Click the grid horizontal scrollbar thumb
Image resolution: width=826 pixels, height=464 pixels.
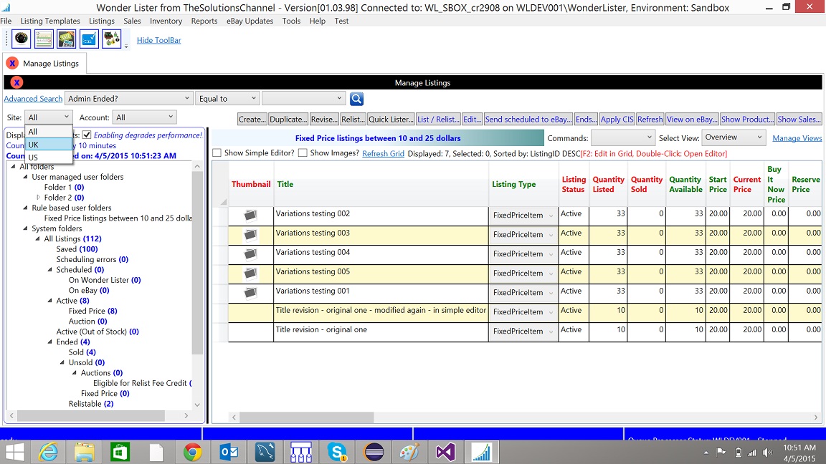(307, 417)
